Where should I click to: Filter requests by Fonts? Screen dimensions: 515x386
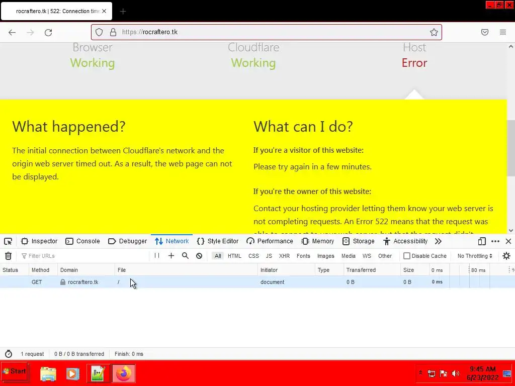click(x=303, y=256)
